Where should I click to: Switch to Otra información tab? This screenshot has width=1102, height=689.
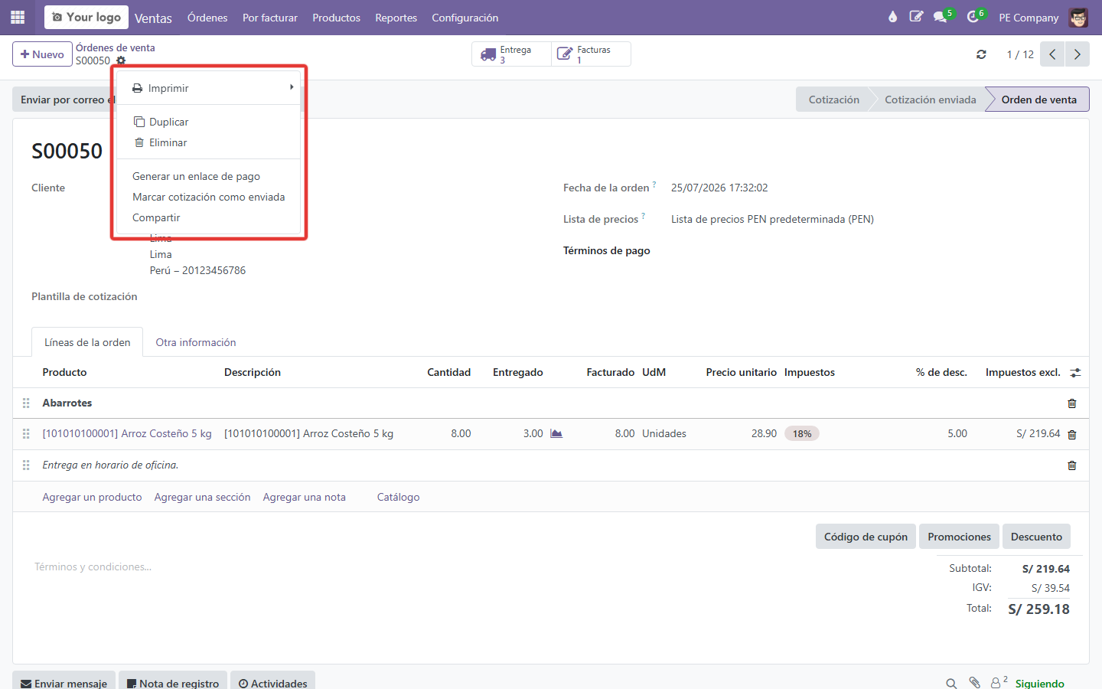pos(196,342)
